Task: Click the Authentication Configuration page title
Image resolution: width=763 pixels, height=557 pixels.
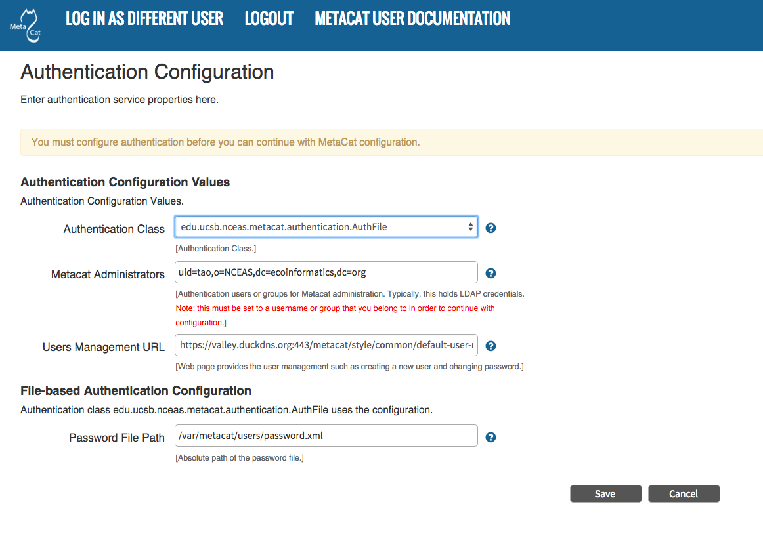Action: tap(147, 72)
